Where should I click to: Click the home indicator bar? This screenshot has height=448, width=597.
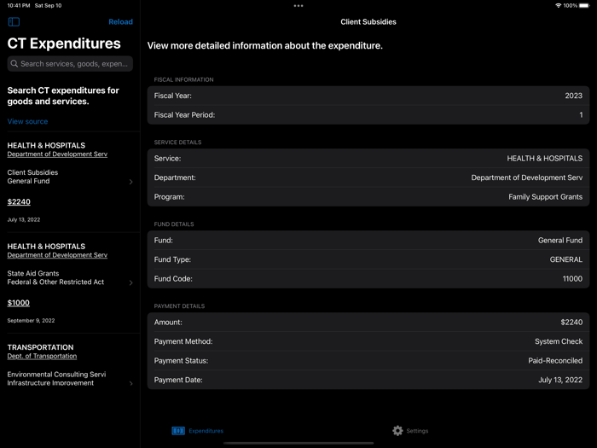(x=298, y=443)
